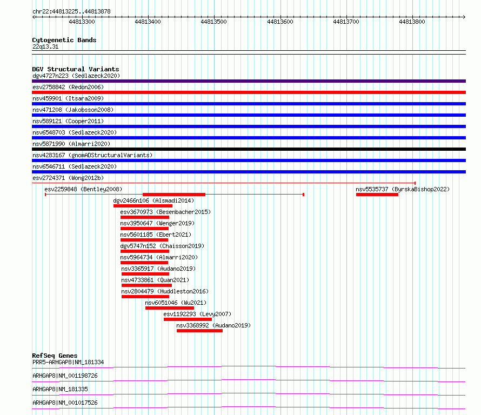Click the RefSeq Genes track title
Screen dimensions: 481x415
pos(55,356)
